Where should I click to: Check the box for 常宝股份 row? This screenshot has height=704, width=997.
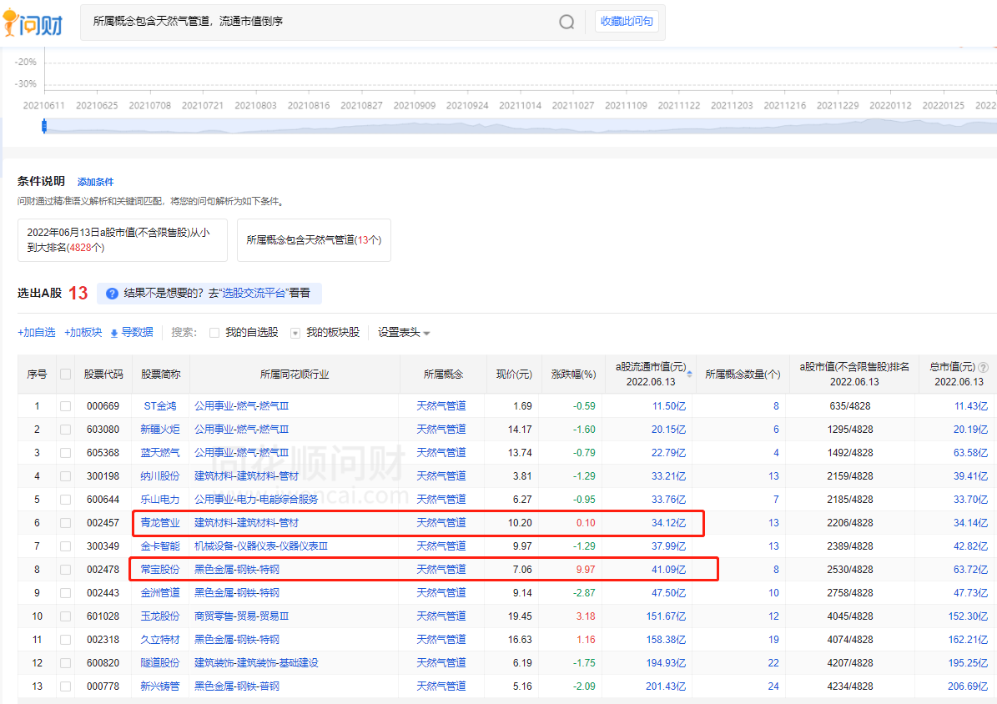65,569
